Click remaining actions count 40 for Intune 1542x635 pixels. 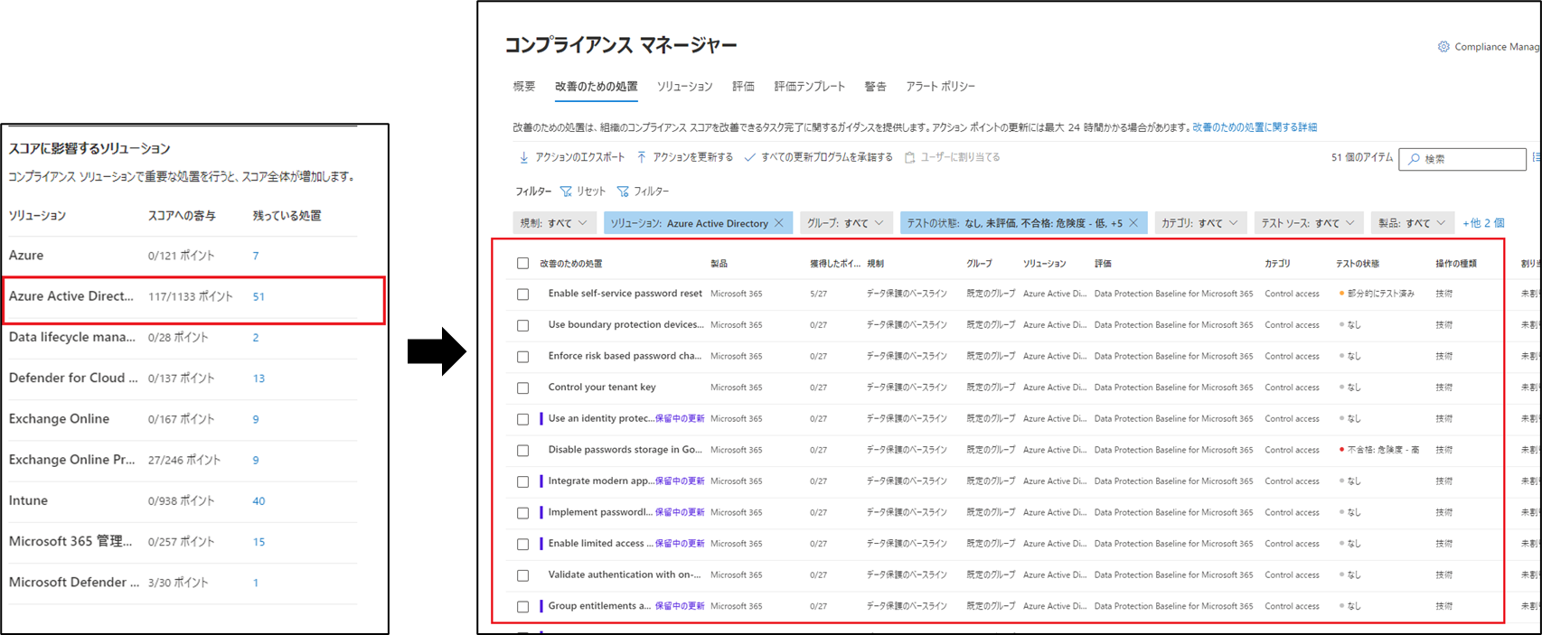[x=259, y=501]
